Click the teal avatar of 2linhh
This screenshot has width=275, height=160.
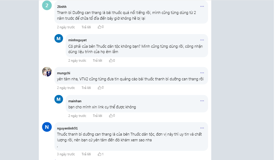tap(47, 5)
